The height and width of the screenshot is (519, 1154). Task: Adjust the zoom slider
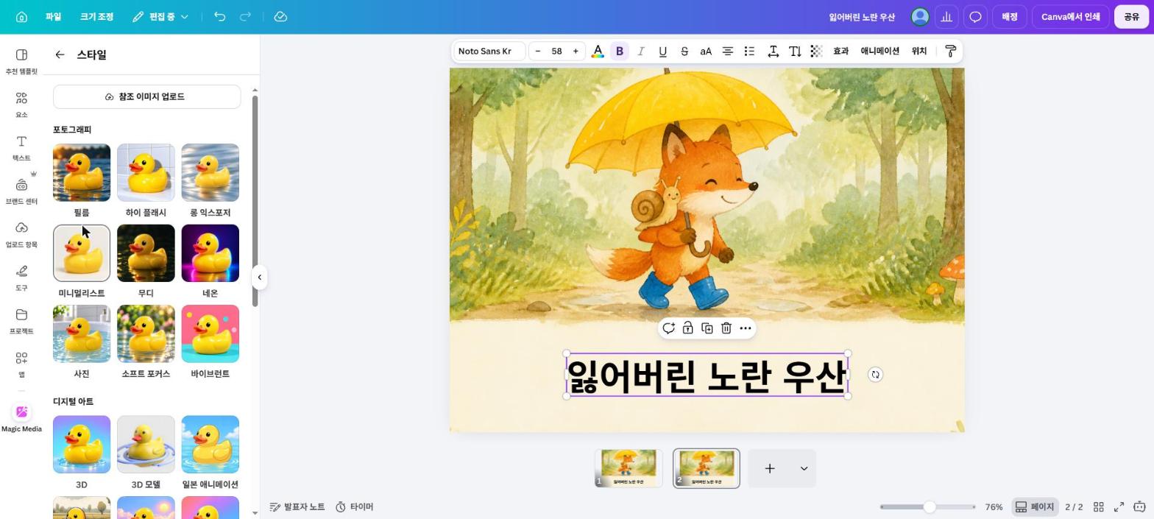pos(930,506)
